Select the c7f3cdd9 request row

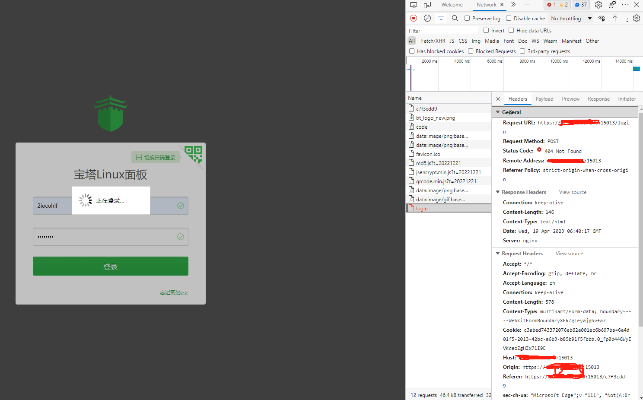click(449, 109)
